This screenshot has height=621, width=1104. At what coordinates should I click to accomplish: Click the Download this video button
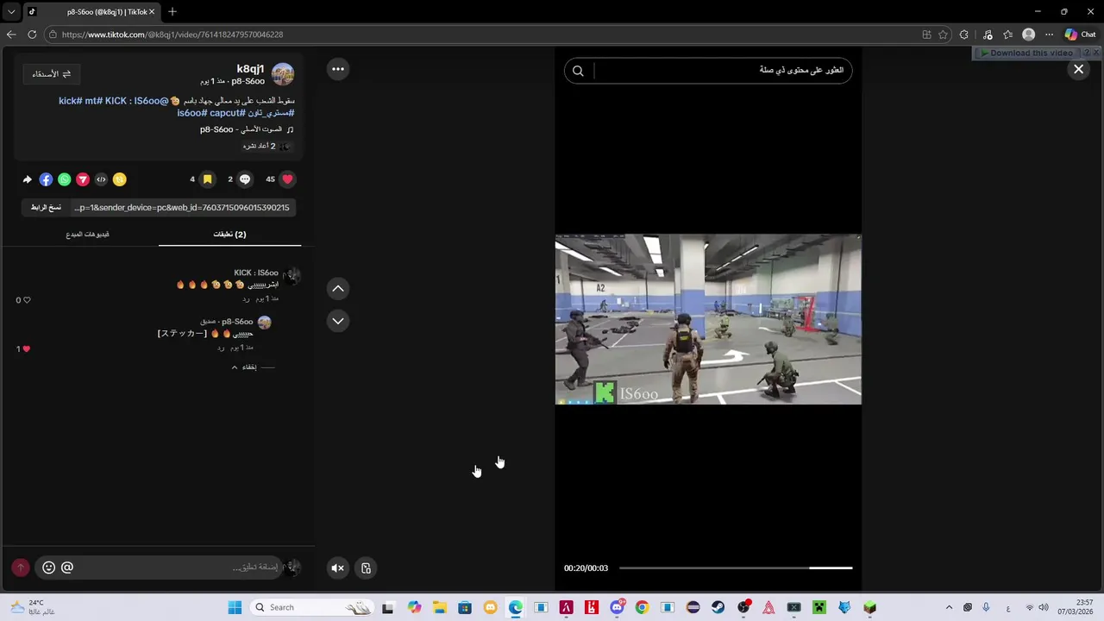coord(1026,53)
